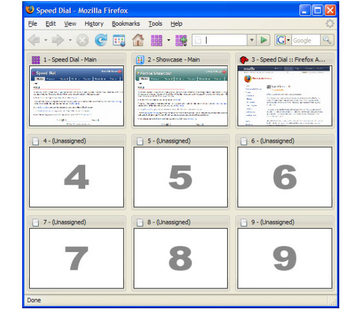362x310 pixels.
Task: Open the Tools menu
Action: click(155, 23)
